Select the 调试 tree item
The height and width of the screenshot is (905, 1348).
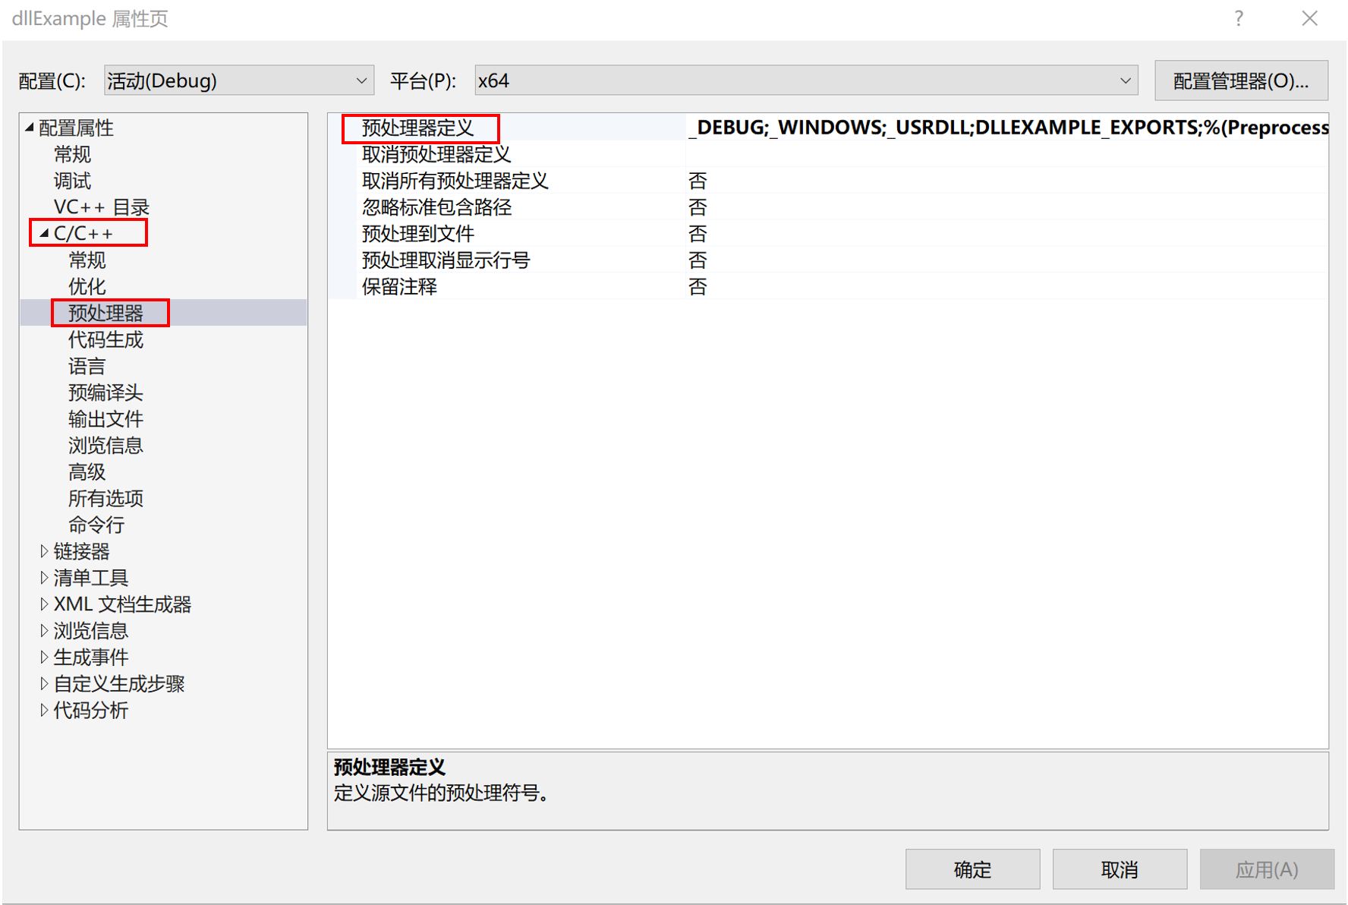tap(72, 181)
